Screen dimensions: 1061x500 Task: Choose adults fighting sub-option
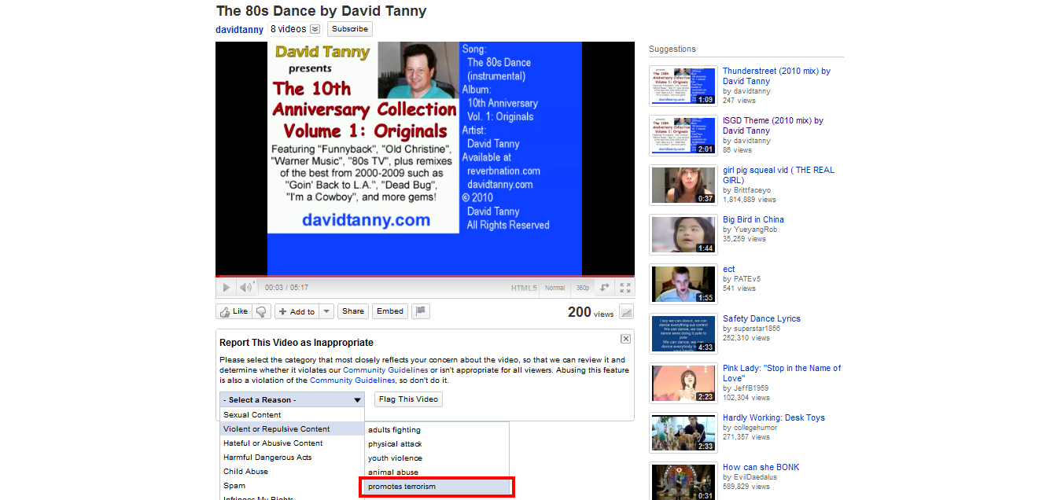point(437,430)
